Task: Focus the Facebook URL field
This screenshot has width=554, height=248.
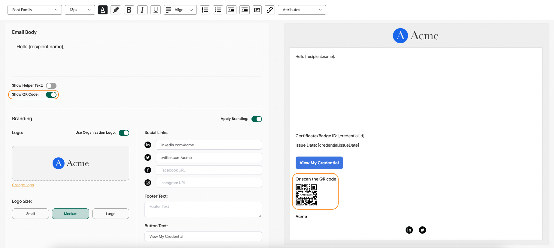Action: click(209, 170)
